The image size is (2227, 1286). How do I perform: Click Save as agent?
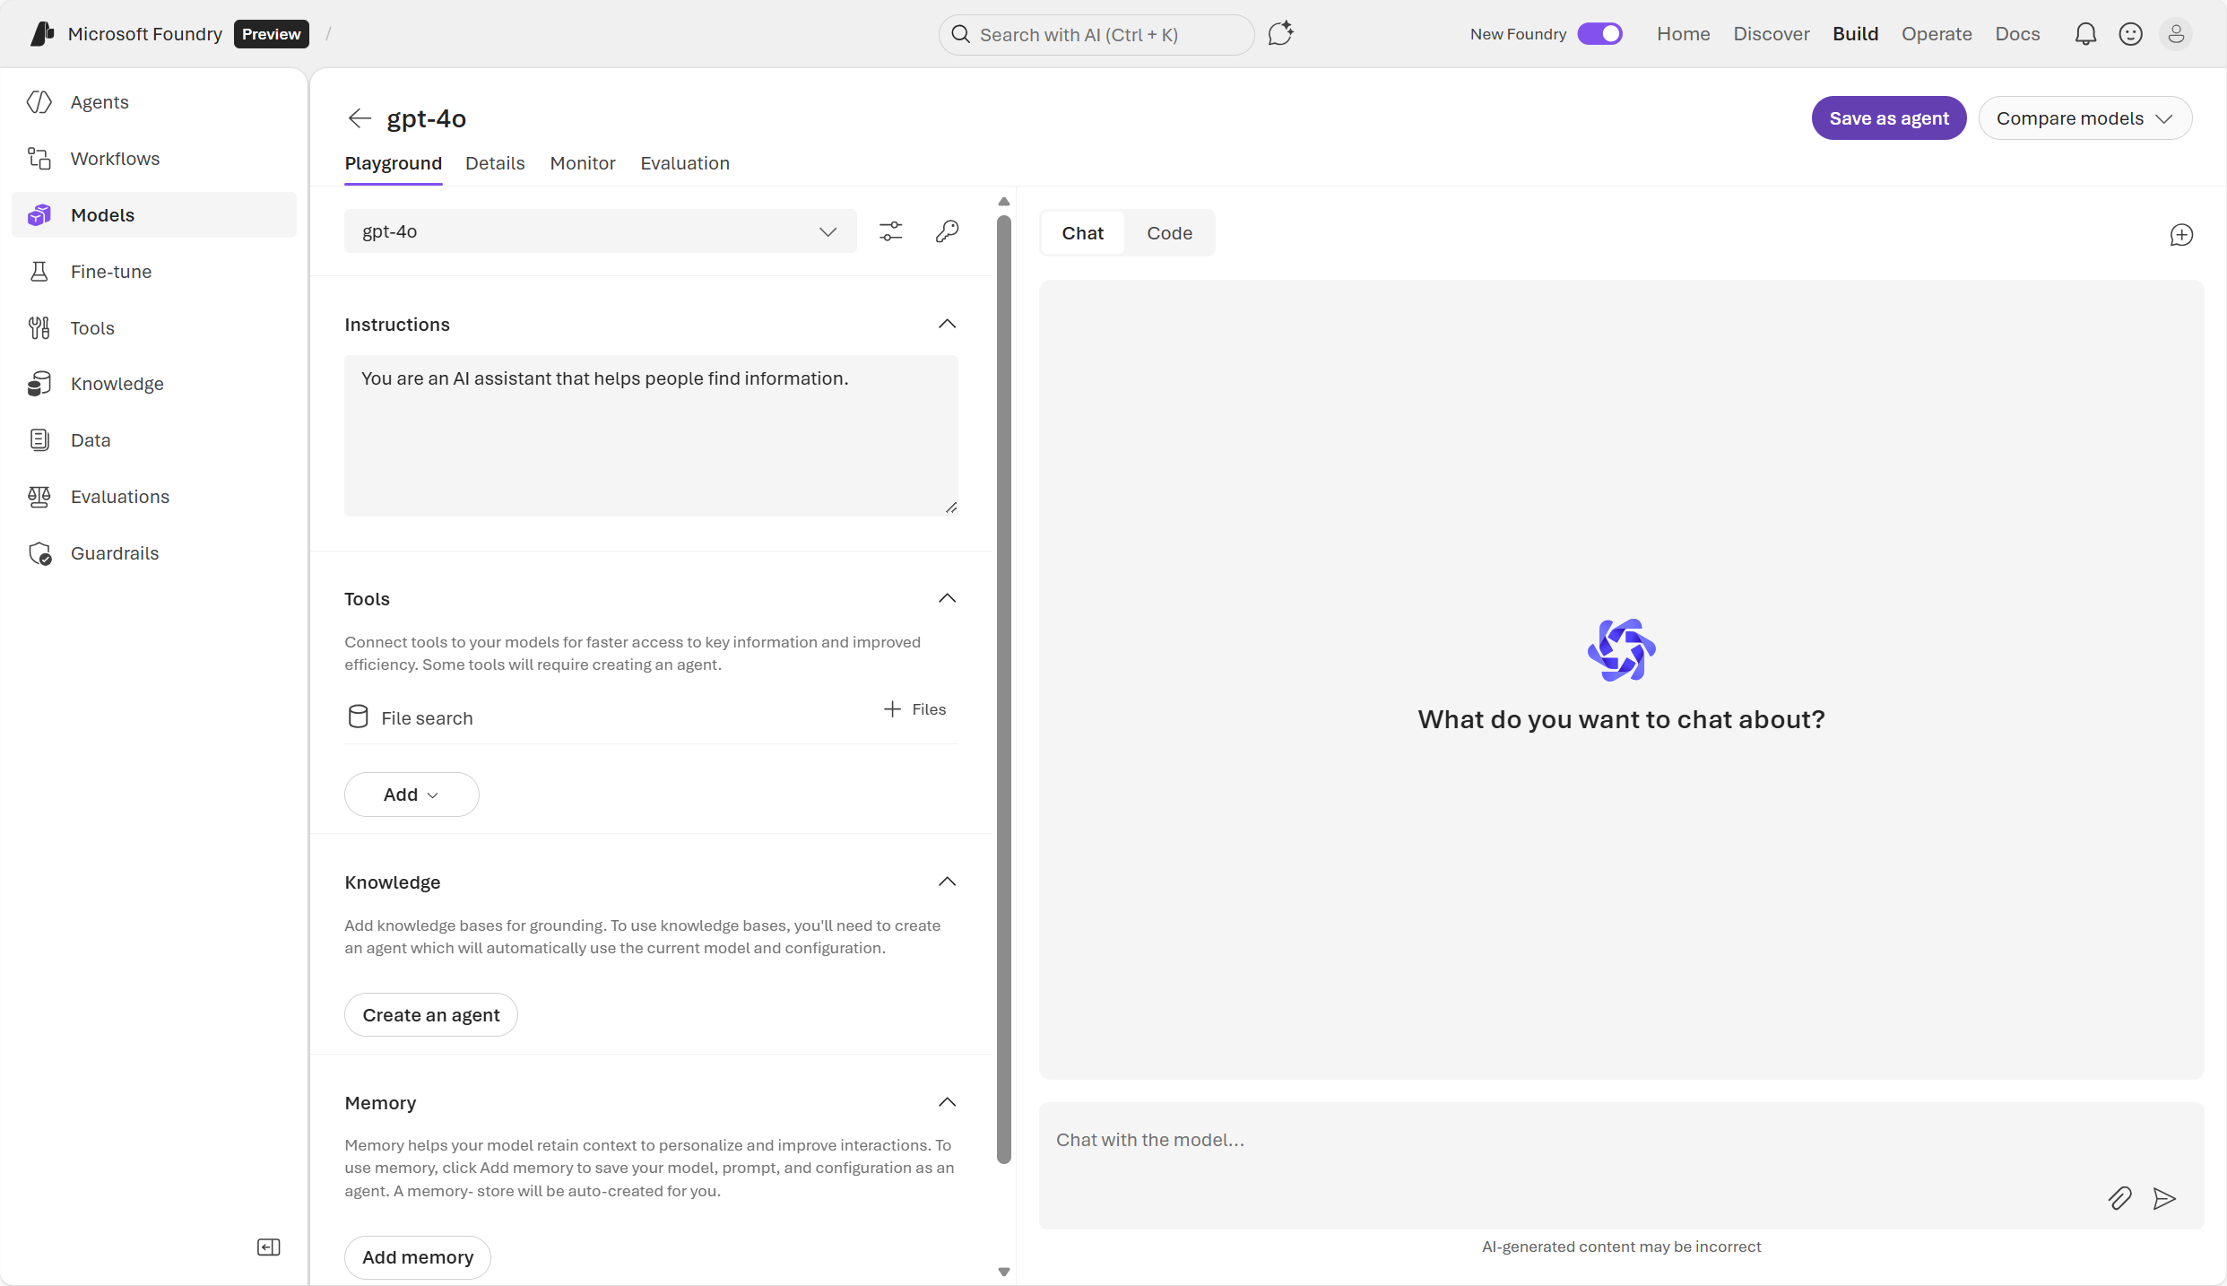[1888, 117]
